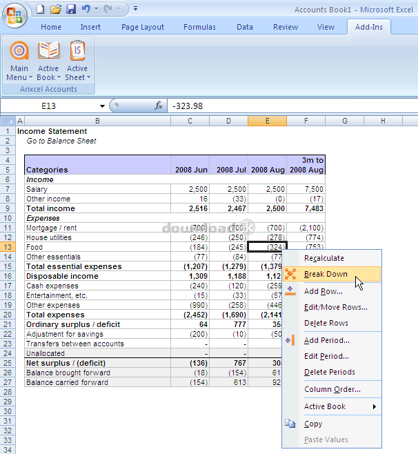
Task: Open Active Sheet add-in icon
Action: [x=77, y=50]
